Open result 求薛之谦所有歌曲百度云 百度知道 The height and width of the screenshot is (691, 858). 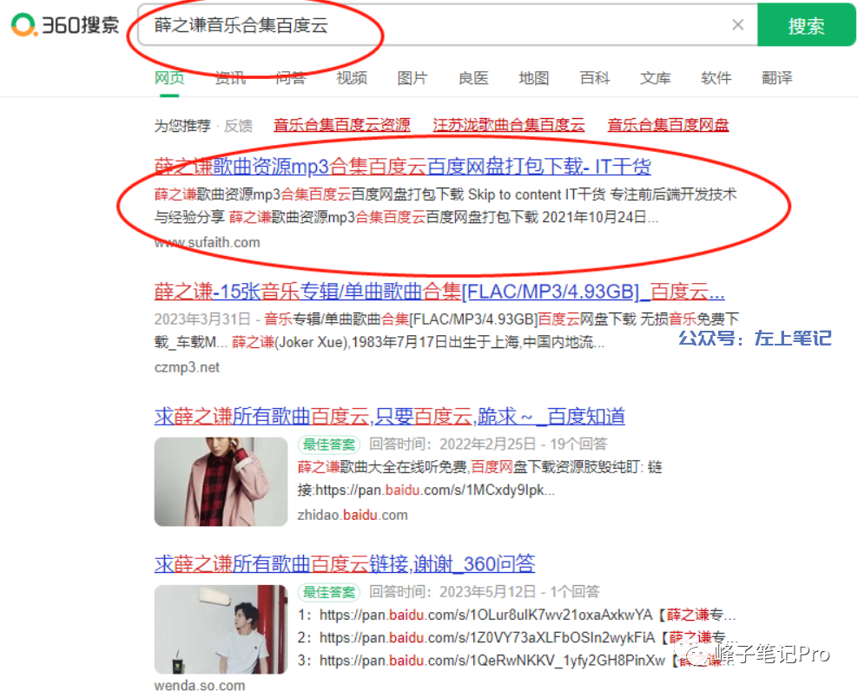tap(389, 417)
